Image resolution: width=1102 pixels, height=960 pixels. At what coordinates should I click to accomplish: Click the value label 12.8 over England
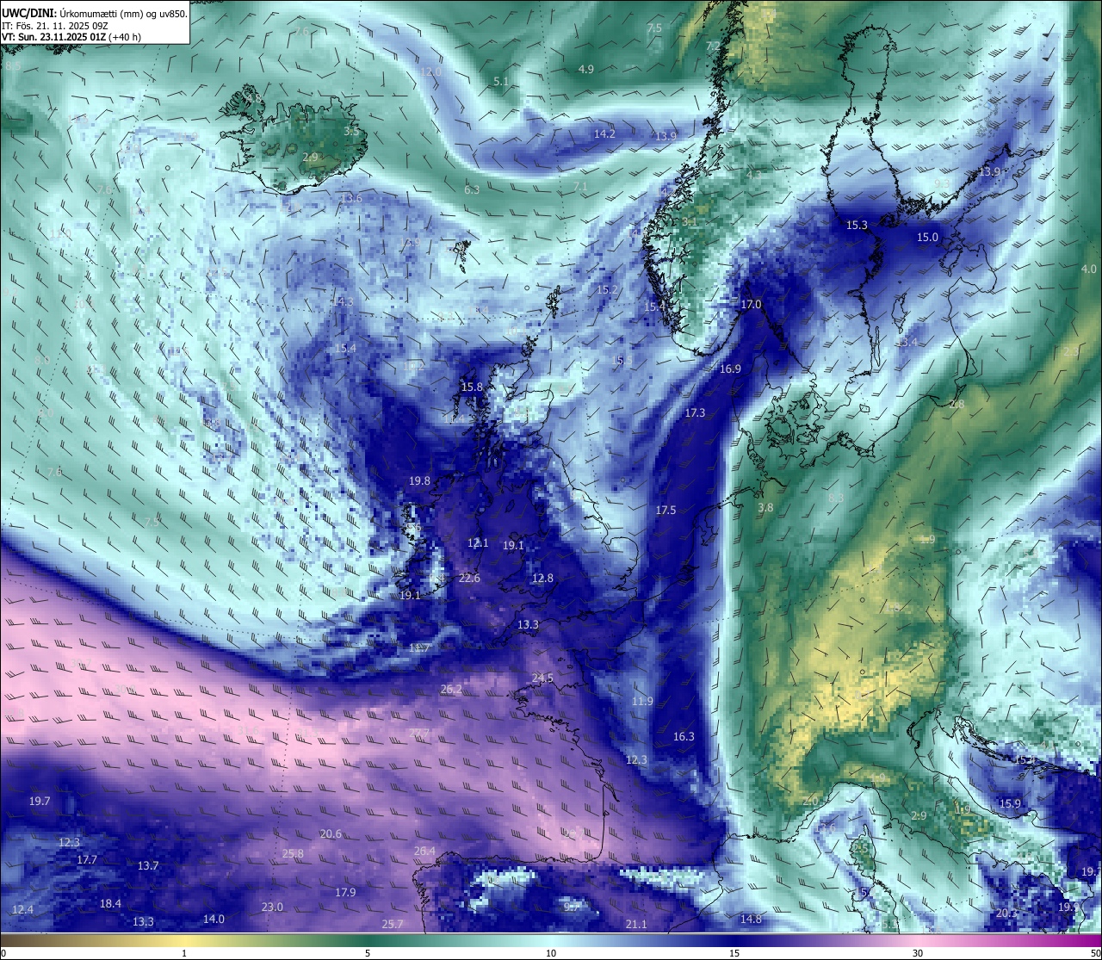(x=542, y=578)
